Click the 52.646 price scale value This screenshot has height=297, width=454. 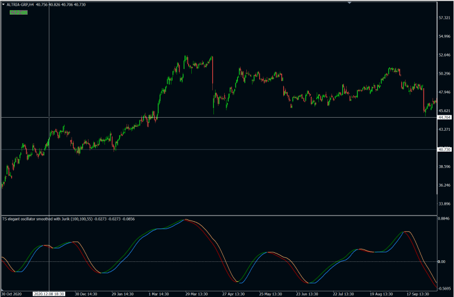pos(444,55)
